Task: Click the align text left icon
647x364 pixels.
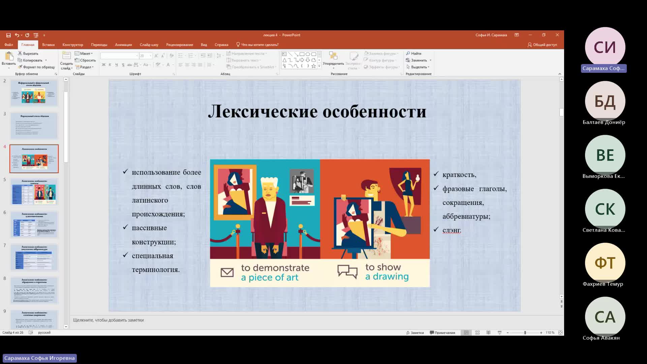Action: [x=181, y=65]
